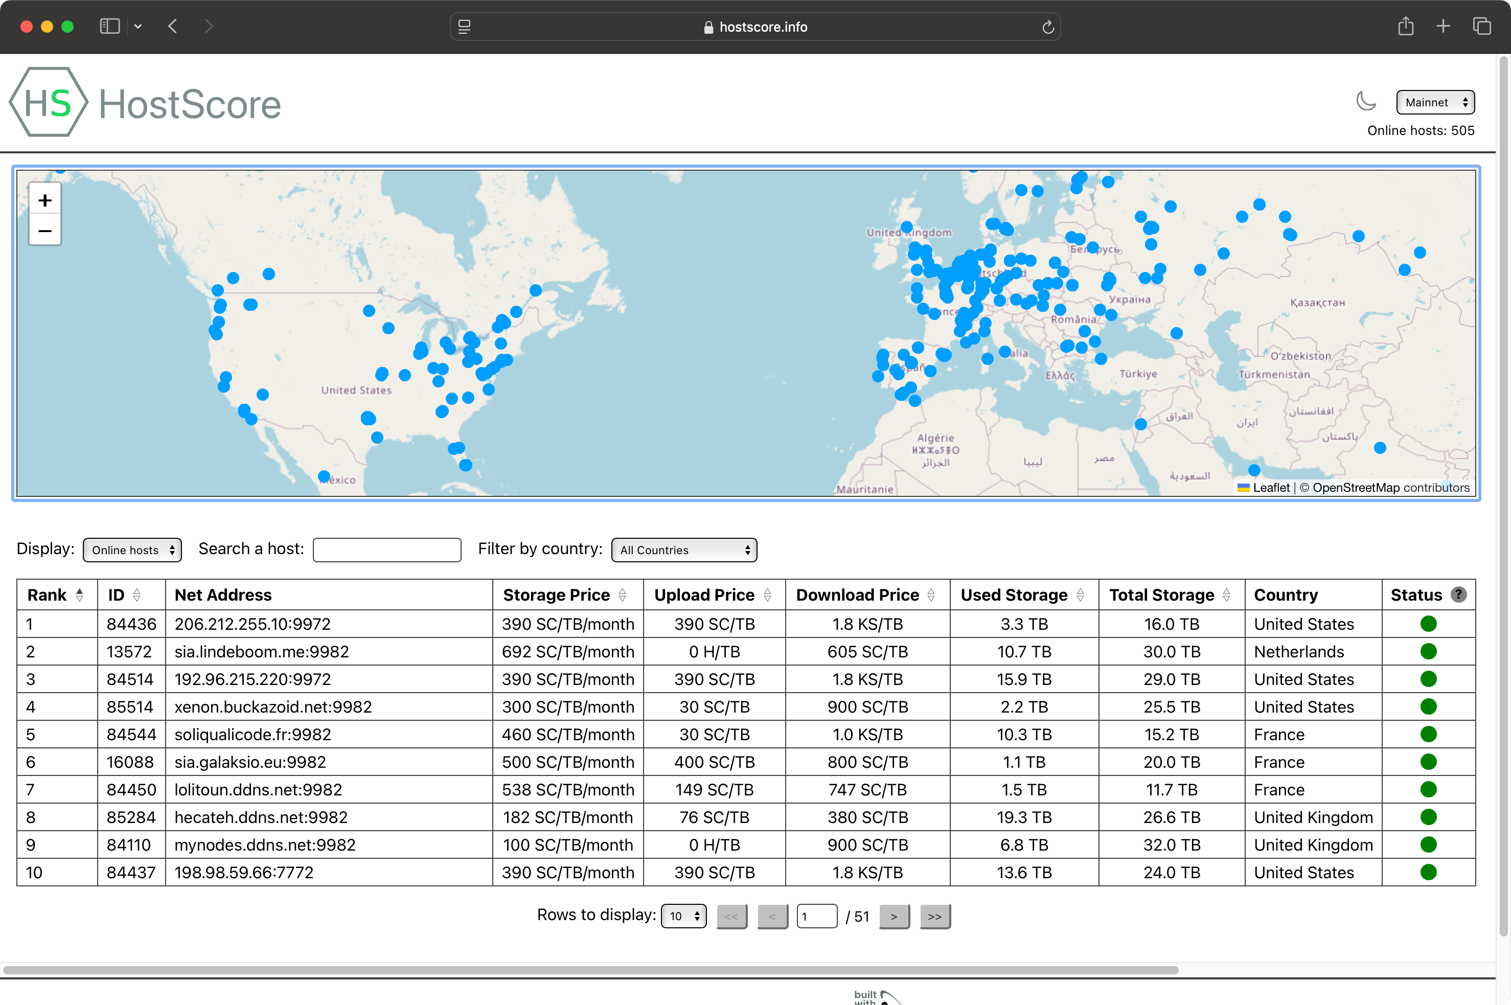Open Rows to display selector
Viewport: 1511px width, 1005px height.
point(683,916)
